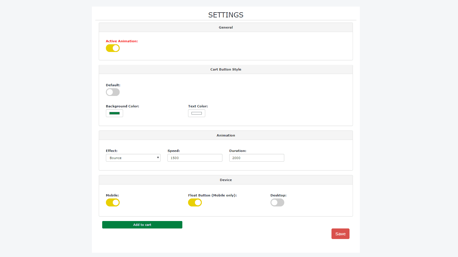This screenshot has height=257, width=458.
Task: Open the Effect dropdown showing Bounce
Action: point(133,158)
